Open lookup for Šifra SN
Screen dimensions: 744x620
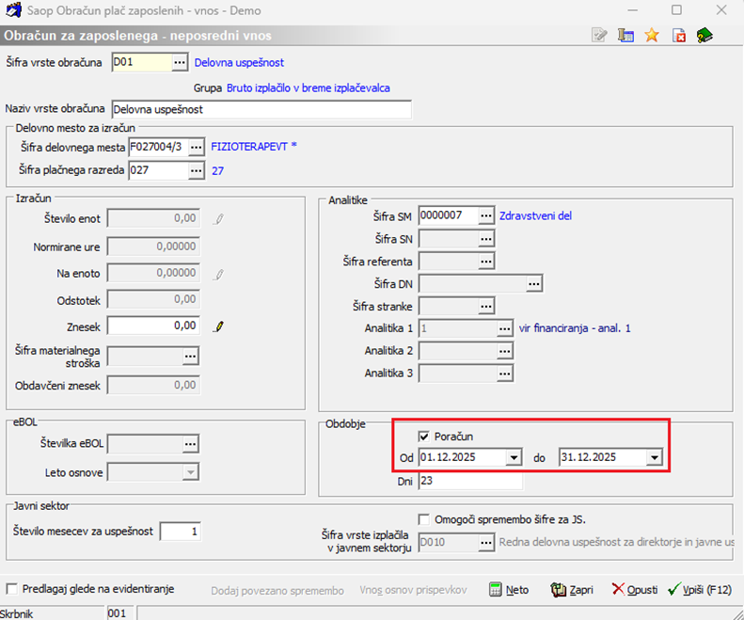tap(486, 238)
